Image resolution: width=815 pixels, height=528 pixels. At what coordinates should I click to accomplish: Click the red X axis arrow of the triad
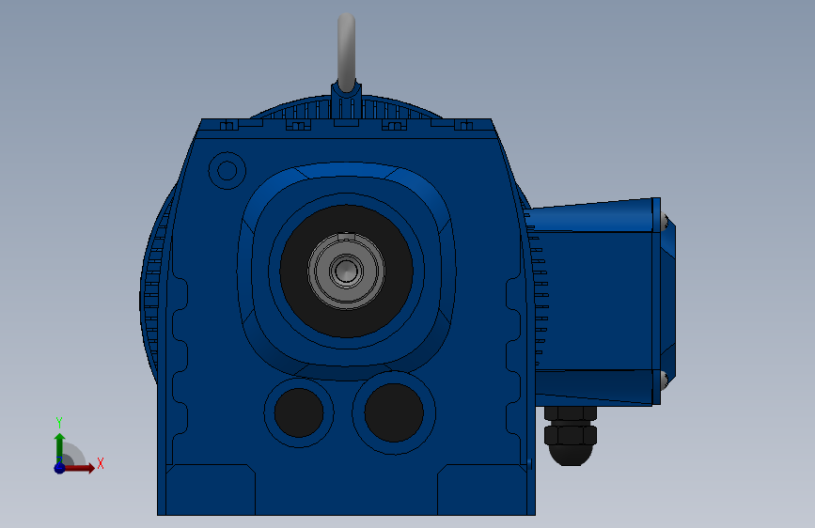79,468
